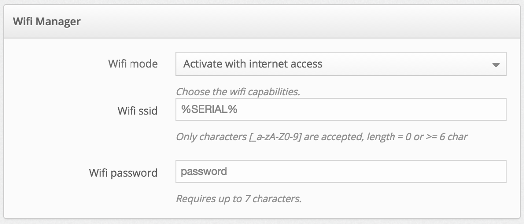Select the 'Activate with internet access' text
The width and height of the screenshot is (524, 224).
pyautogui.click(x=253, y=64)
